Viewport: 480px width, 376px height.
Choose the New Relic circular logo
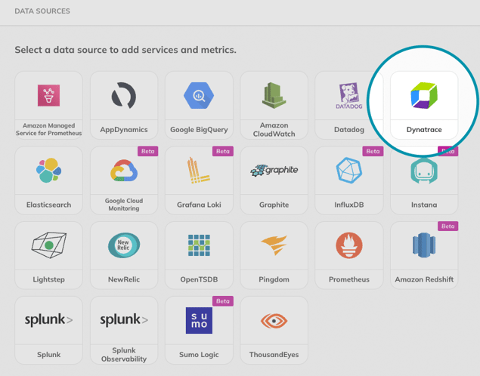click(124, 245)
